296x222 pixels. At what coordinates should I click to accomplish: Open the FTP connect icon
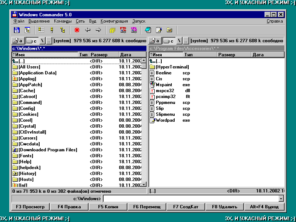click(123, 30)
